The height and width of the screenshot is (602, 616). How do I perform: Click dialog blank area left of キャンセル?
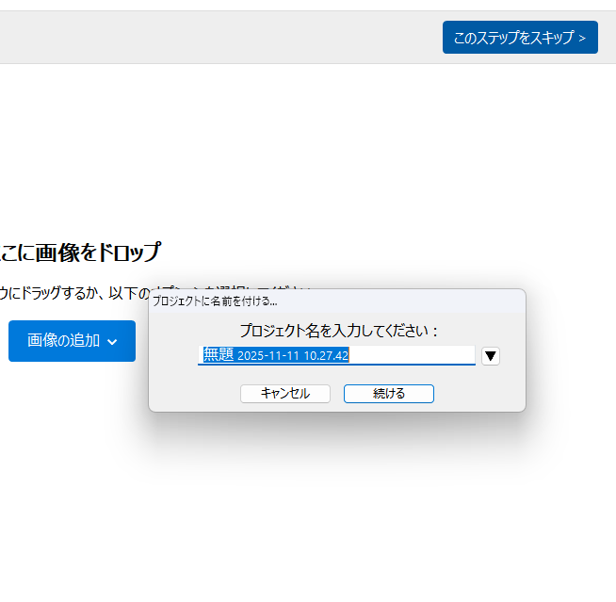click(193, 394)
